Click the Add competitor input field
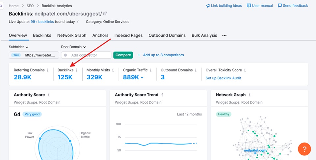Screen dimensions: 316x160 [86, 55]
